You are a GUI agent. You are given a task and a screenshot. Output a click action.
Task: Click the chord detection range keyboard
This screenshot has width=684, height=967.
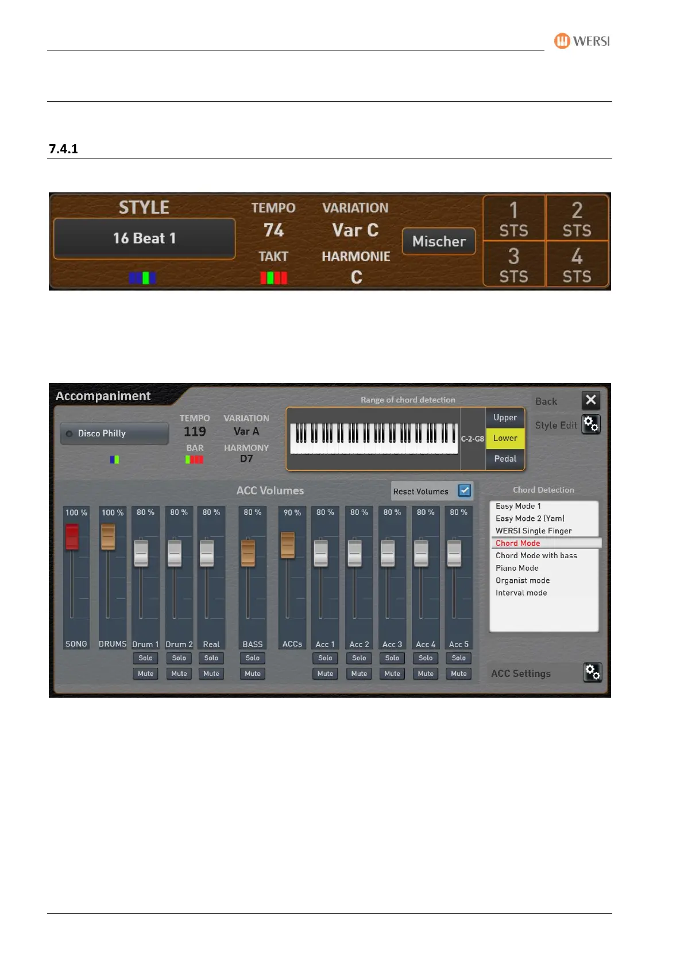tap(374, 439)
